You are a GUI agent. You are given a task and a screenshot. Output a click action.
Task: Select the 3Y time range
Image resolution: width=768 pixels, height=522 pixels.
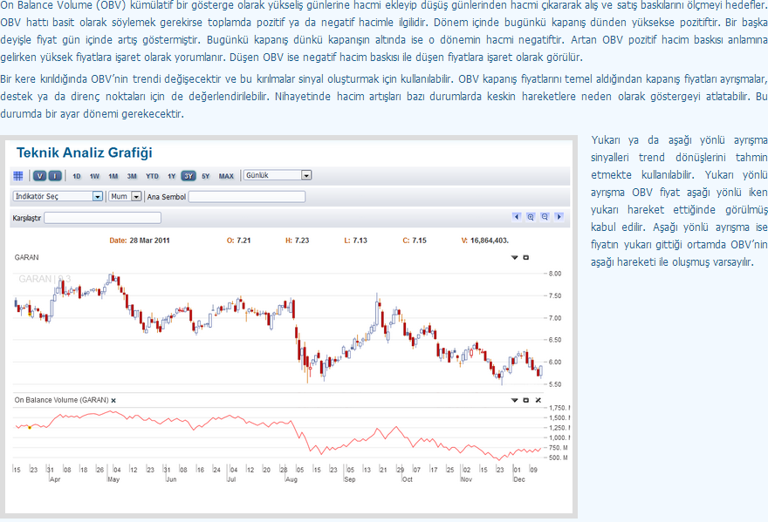click(189, 176)
